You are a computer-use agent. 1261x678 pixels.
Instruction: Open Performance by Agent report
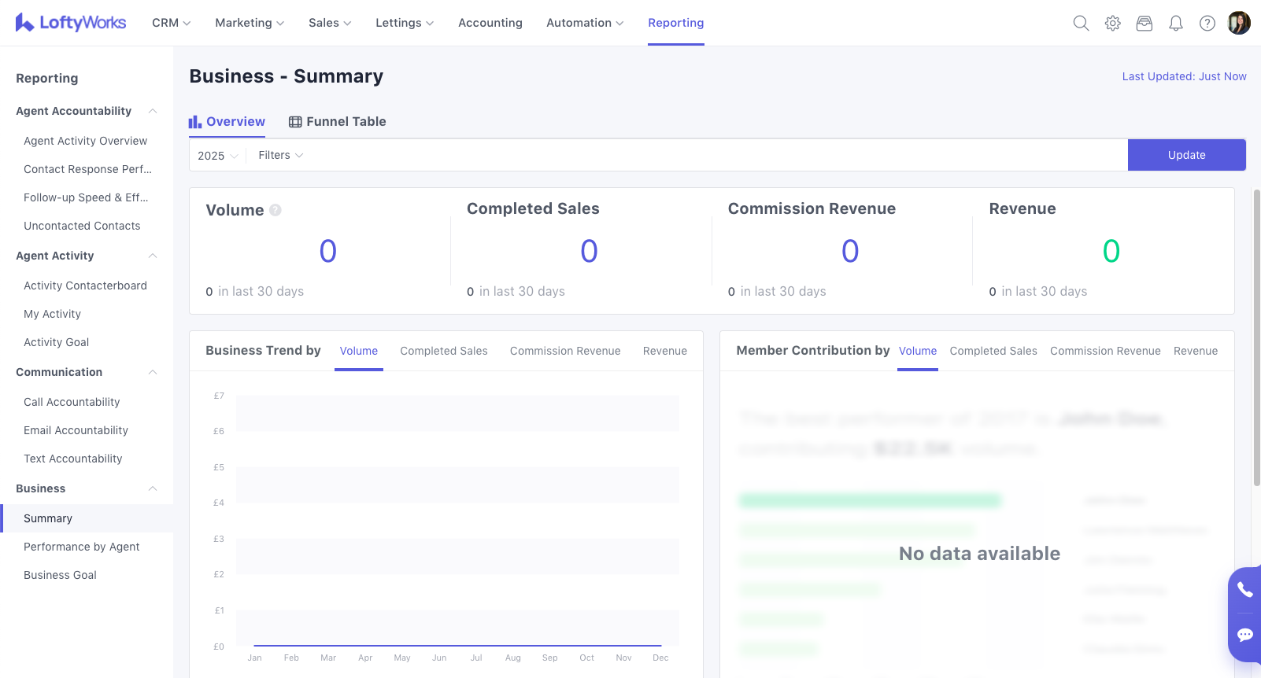click(x=82, y=547)
